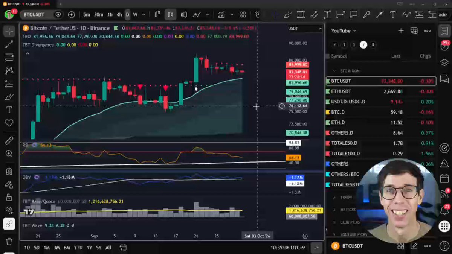The width and height of the screenshot is (452, 254).
Task: Switch to the 5m timeframe
Action: pyautogui.click(x=87, y=15)
